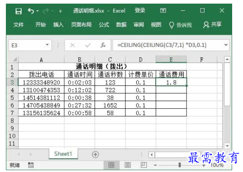
Task: Click cell with phone number 14514381112
Action: click(x=41, y=98)
